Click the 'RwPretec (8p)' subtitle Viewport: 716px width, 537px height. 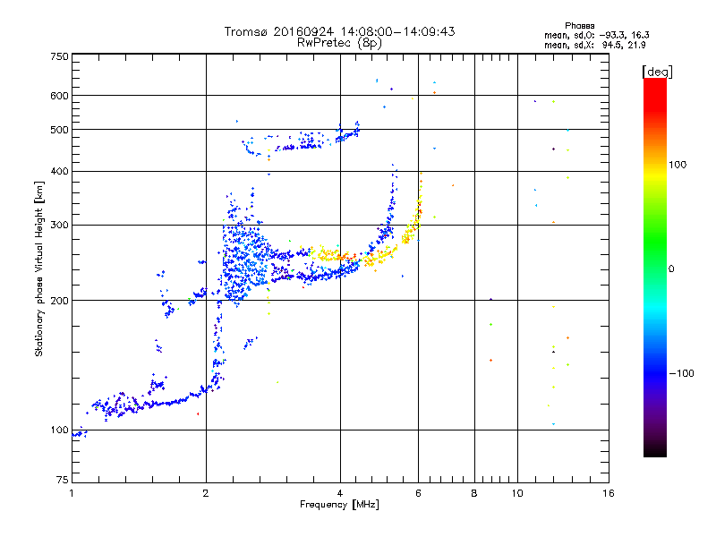339,43
